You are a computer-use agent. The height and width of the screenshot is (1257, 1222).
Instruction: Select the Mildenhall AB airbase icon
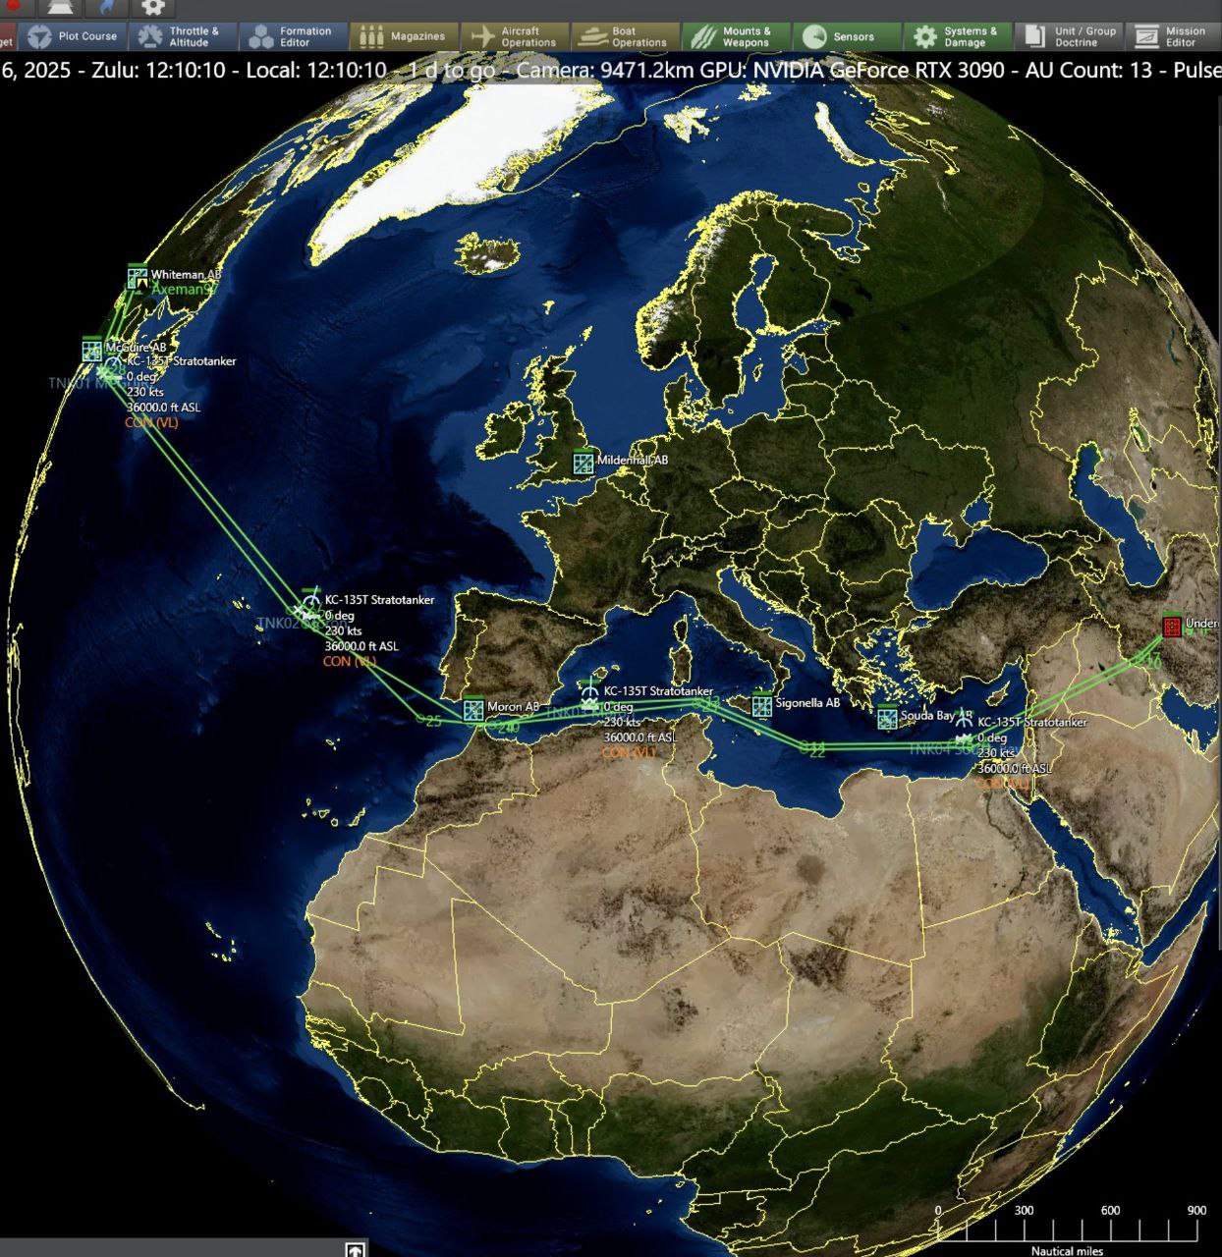click(583, 462)
